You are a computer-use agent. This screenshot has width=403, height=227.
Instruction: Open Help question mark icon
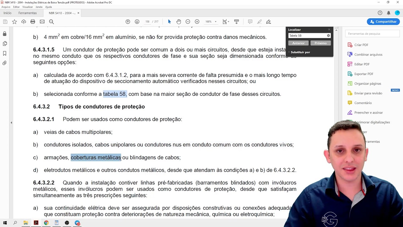[380, 13]
